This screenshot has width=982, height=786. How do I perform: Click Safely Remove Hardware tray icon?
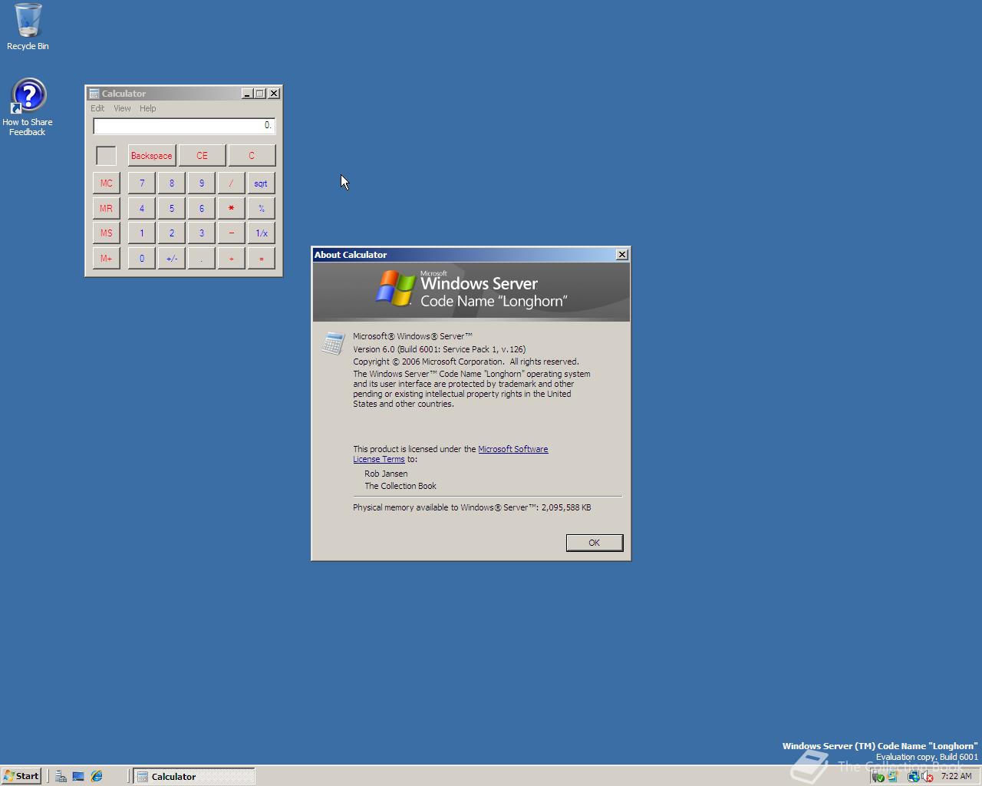coord(879,777)
